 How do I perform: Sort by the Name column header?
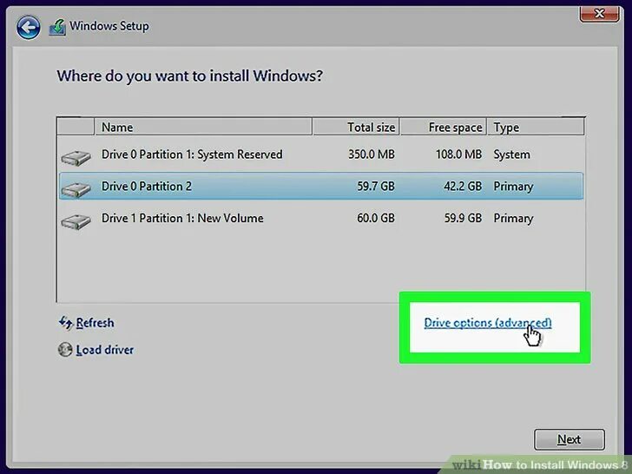tap(203, 127)
